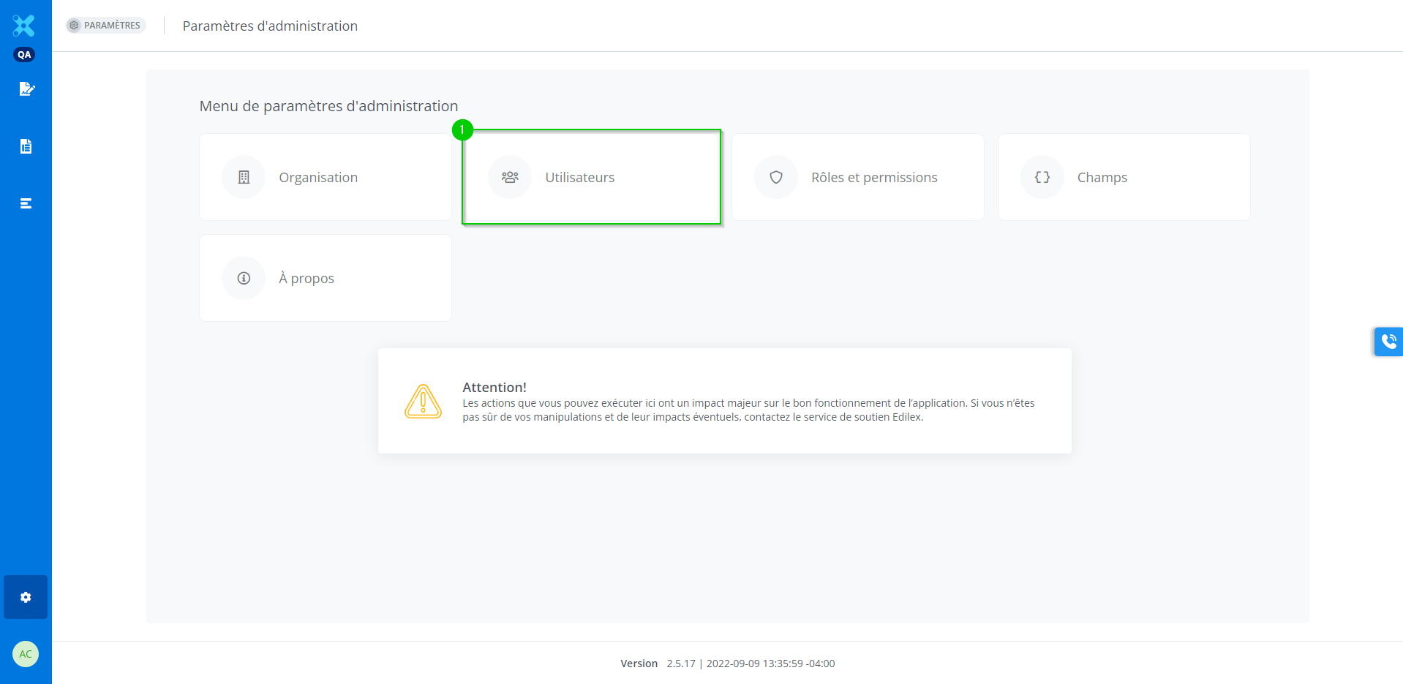Open the document editing icon with pencil
The image size is (1403, 684).
(x=26, y=89)
